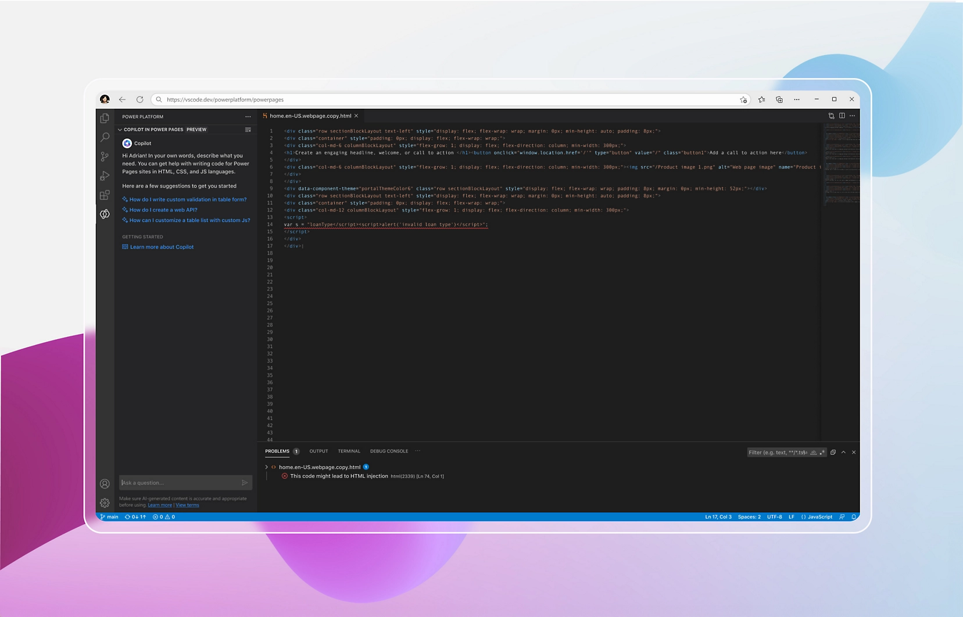
Task: Click errors and warnings count in status bar
Action: (164, 517)
